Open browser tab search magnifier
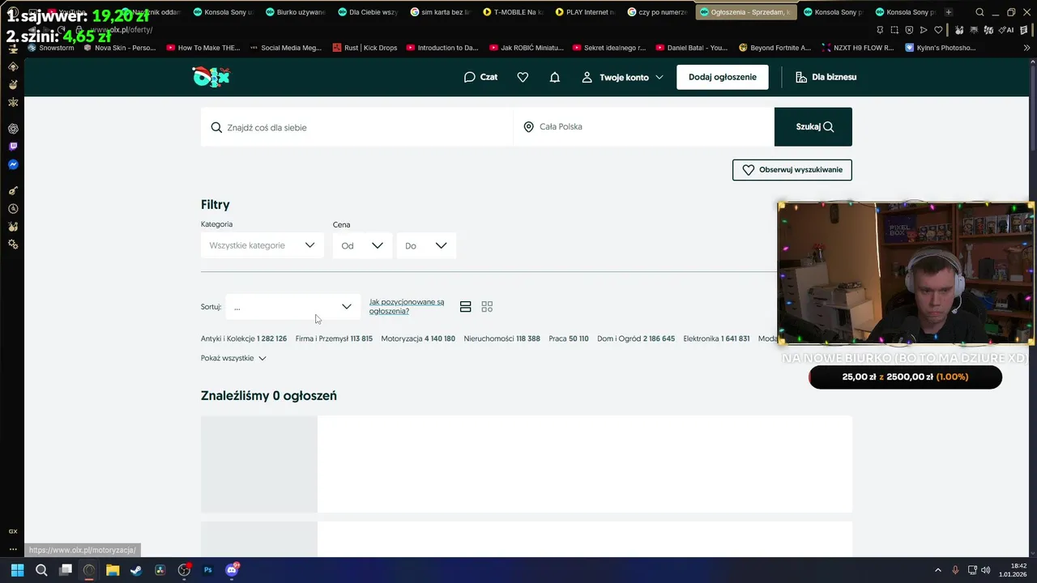The image size is (1037, 583). tap(979, 12)
